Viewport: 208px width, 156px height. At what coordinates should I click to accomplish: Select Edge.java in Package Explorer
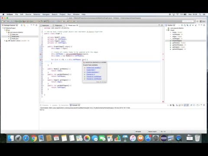point(15,34)
